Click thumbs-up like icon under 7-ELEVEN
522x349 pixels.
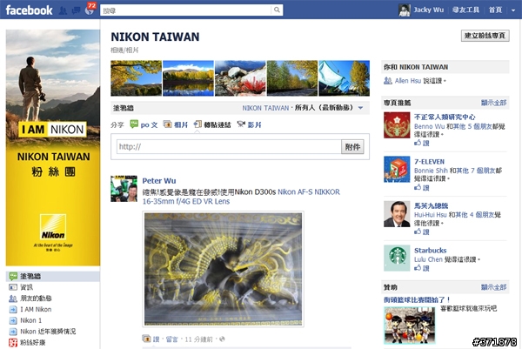click(418, 187)
